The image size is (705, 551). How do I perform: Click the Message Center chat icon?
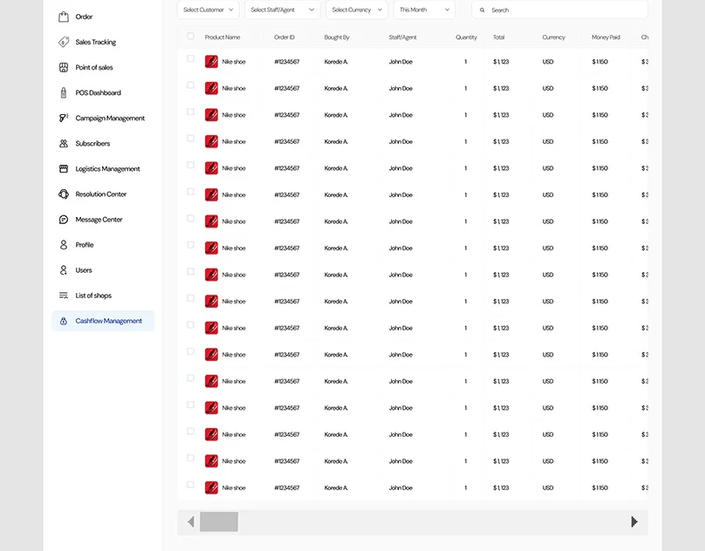pos(64,220)
